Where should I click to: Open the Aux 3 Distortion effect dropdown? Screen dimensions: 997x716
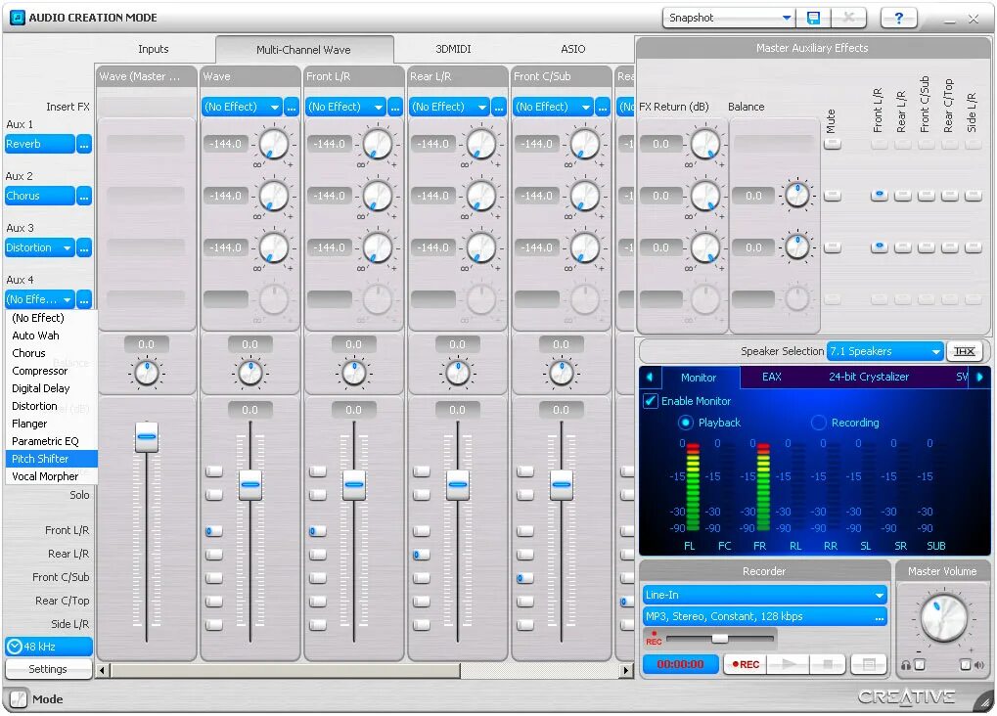(x=40, y=248)
